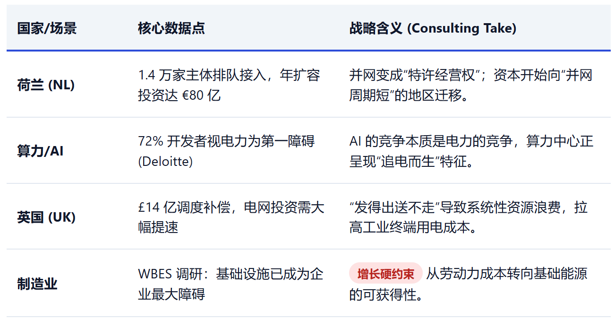The width and height of the screenshot is (615, 328).
Task: Click the sentence AI 的竞争本质是电力的竞争
Action: coord(433,141)
